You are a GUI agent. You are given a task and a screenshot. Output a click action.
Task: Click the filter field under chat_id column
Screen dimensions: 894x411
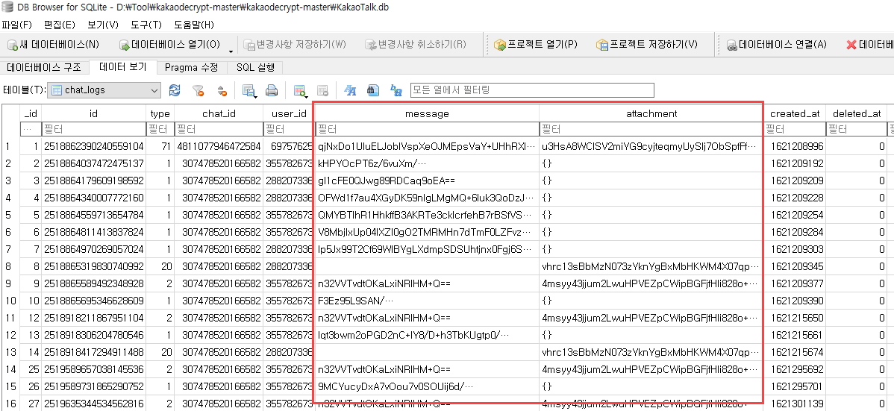pyautogui.click(x=219, y=129)
